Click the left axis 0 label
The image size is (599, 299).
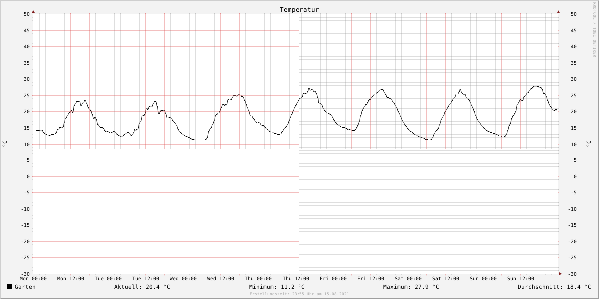(28, 176)
